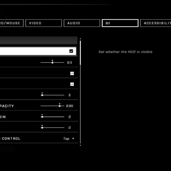Click the handle of the slider showing 0.5
The image size is (171, 171).
(x=53, y=62)
